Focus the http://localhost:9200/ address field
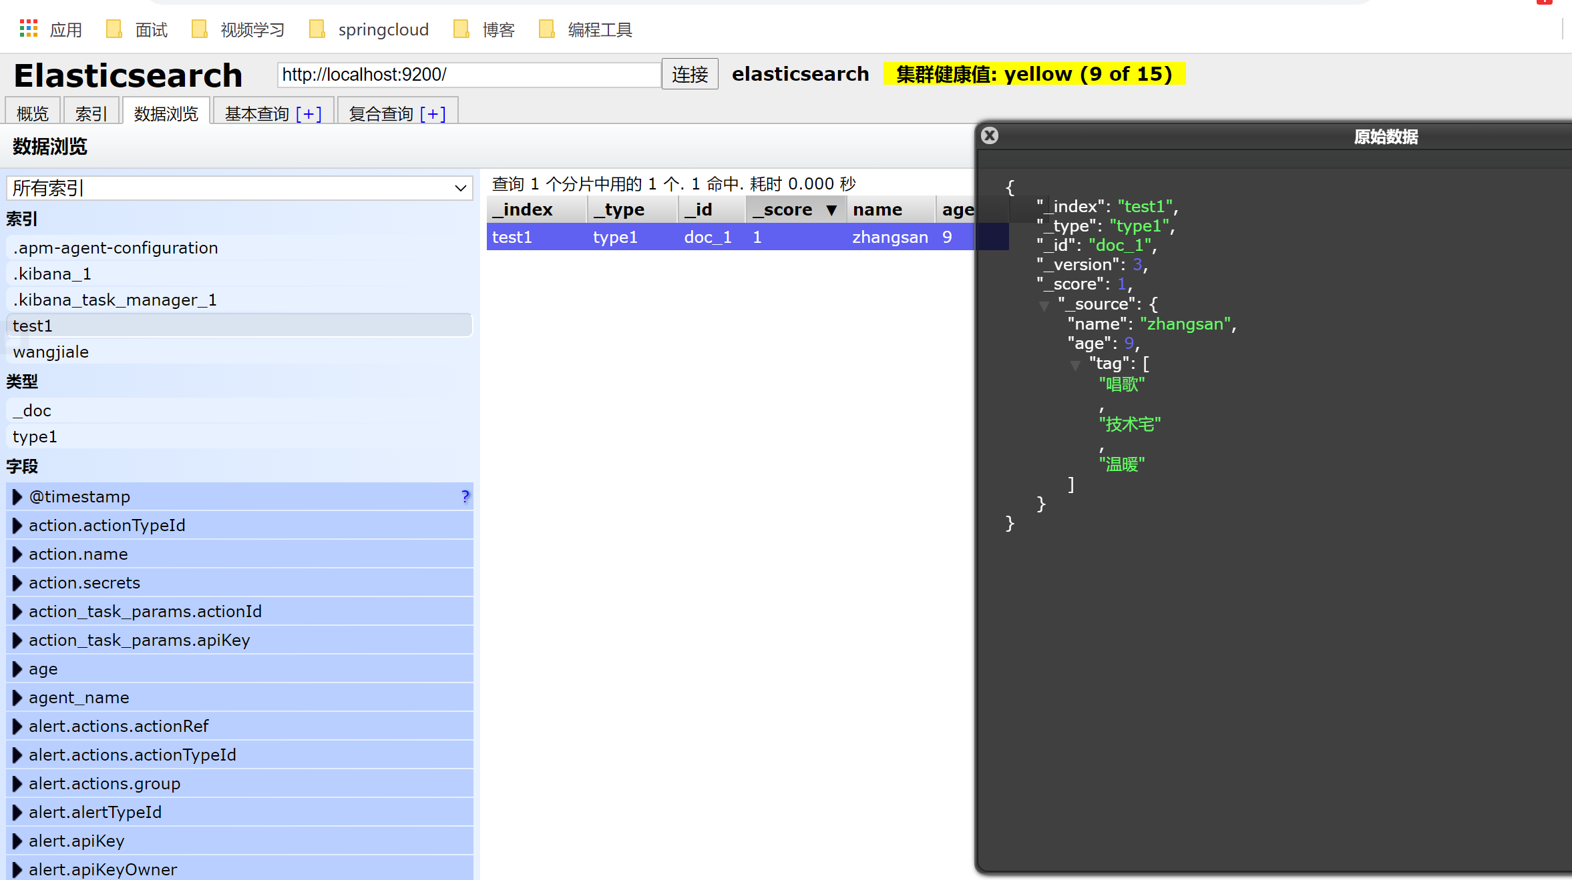The image size is (1572, 880). click(469, 74)
